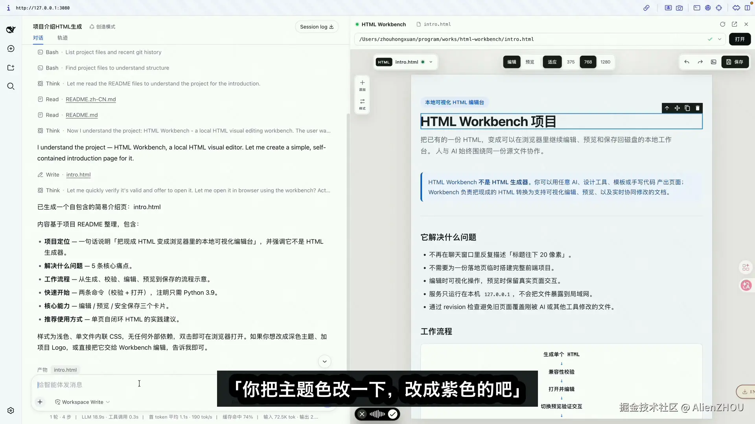Screen dimensions: 755x424
Task: Click the pink translate icon at right edge
Action: pyautogui.click(x=746, y=285)
